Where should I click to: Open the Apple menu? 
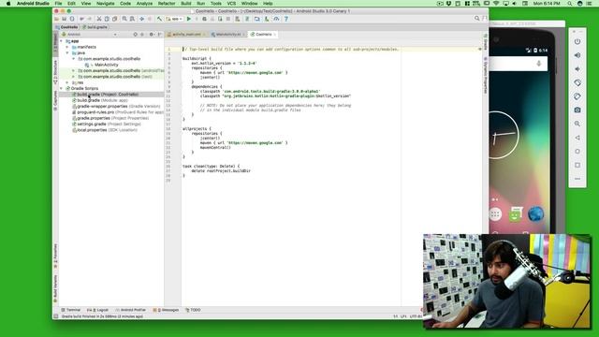click(8, 4)
